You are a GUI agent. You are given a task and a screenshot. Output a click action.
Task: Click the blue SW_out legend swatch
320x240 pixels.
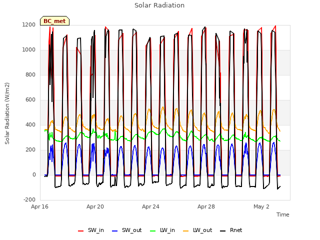(x=115, y=231)
